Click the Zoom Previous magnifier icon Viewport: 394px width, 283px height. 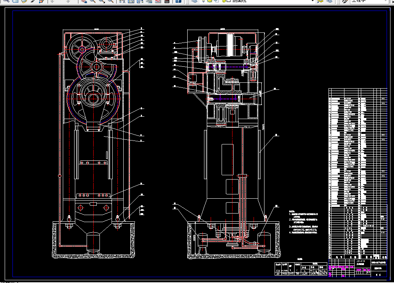click(x=110, y=1)
